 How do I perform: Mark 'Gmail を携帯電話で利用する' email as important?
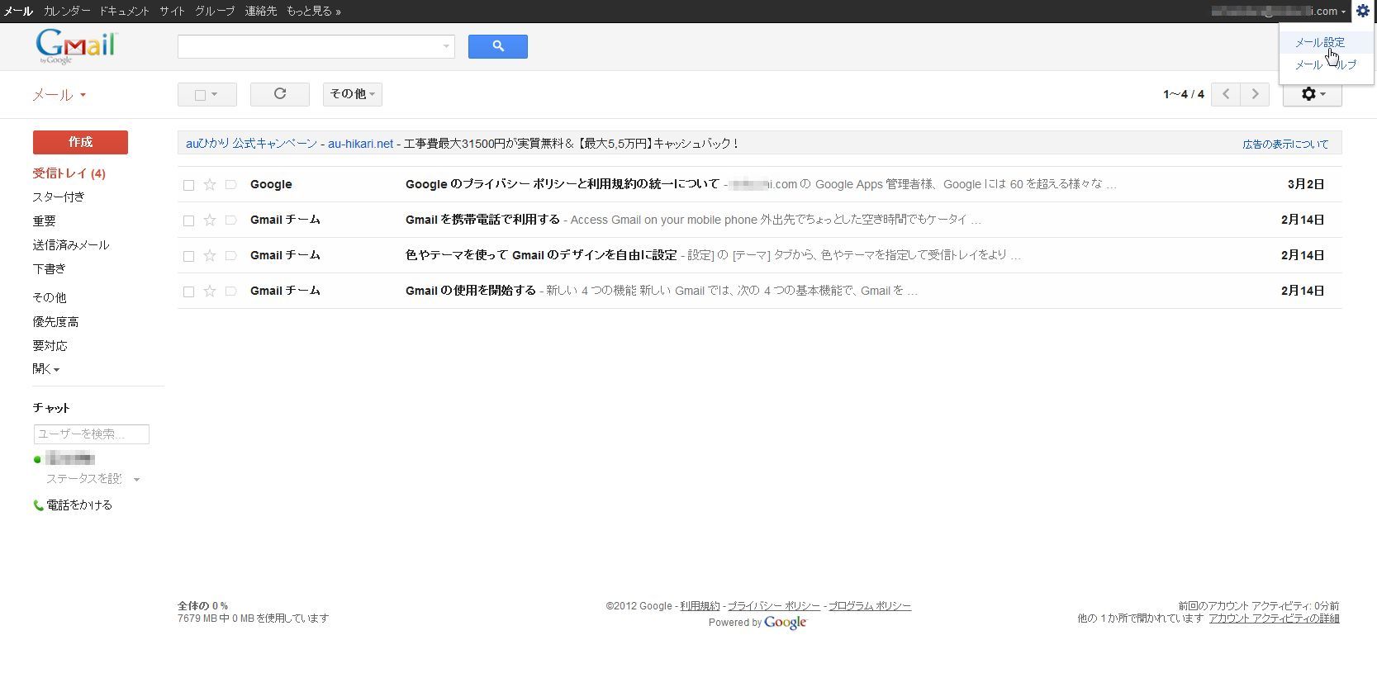(231, 220)
